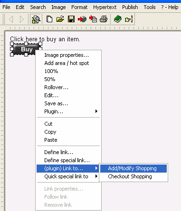Save with the floppy disk icon
This screenshot has height=211, width=181.
point(71,19)
